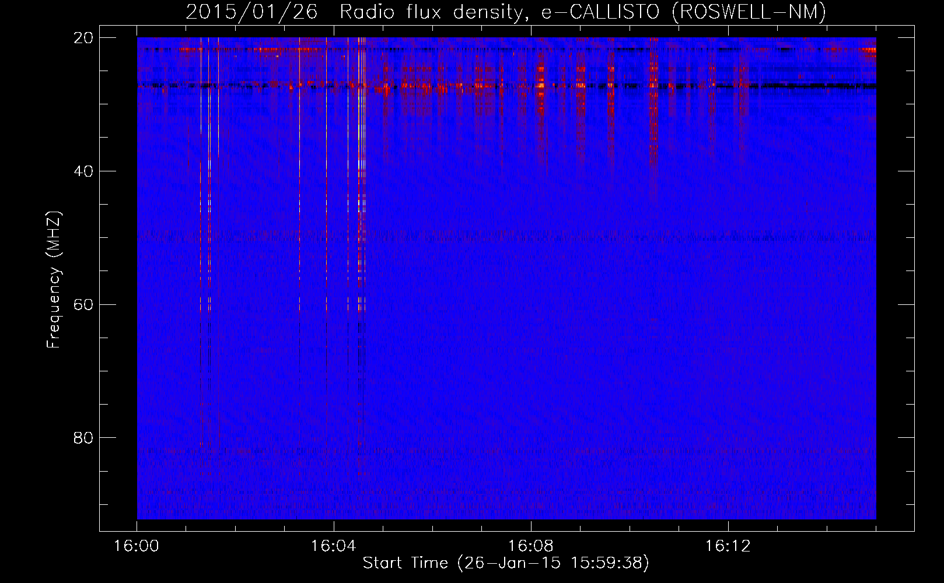The image size is (944, 583).
Task: Click the '60' frequency tick label
Action: (x=83, y=305)
